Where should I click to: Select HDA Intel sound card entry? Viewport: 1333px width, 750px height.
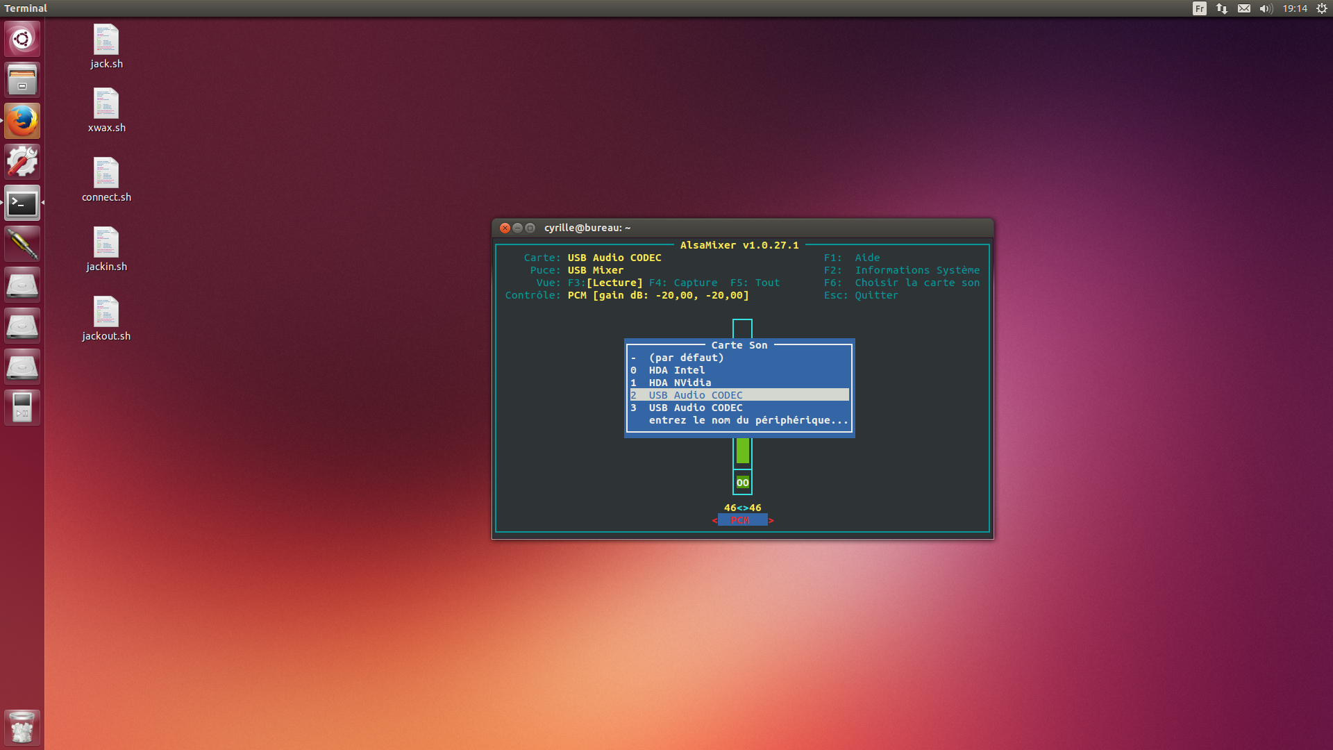[x=676, y=370]
